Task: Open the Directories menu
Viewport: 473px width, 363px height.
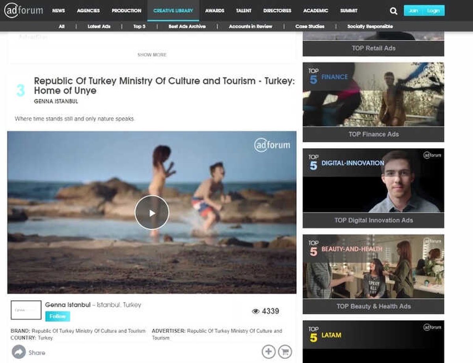Action: point(277,11)
